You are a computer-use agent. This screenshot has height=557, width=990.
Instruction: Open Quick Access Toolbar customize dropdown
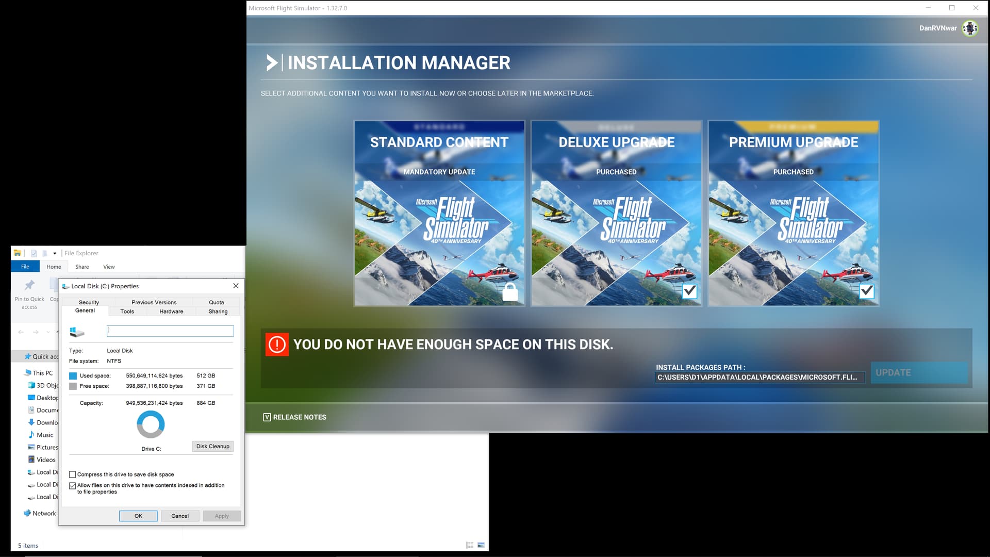tap(55, 253)
